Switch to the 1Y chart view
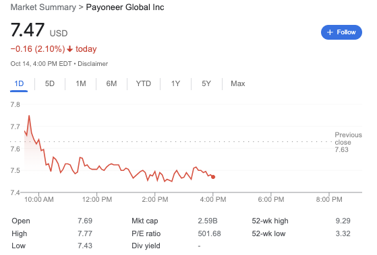Image resolution: width=377 pixels, height=255 pixels. click(x=175, y=83)
